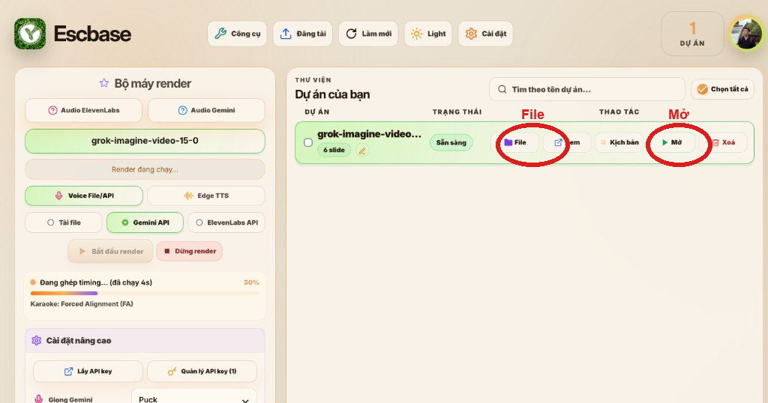This screenshot has width=768, height=403.
Task: Open Quản lý API key (1)
Action: [202, 372]
